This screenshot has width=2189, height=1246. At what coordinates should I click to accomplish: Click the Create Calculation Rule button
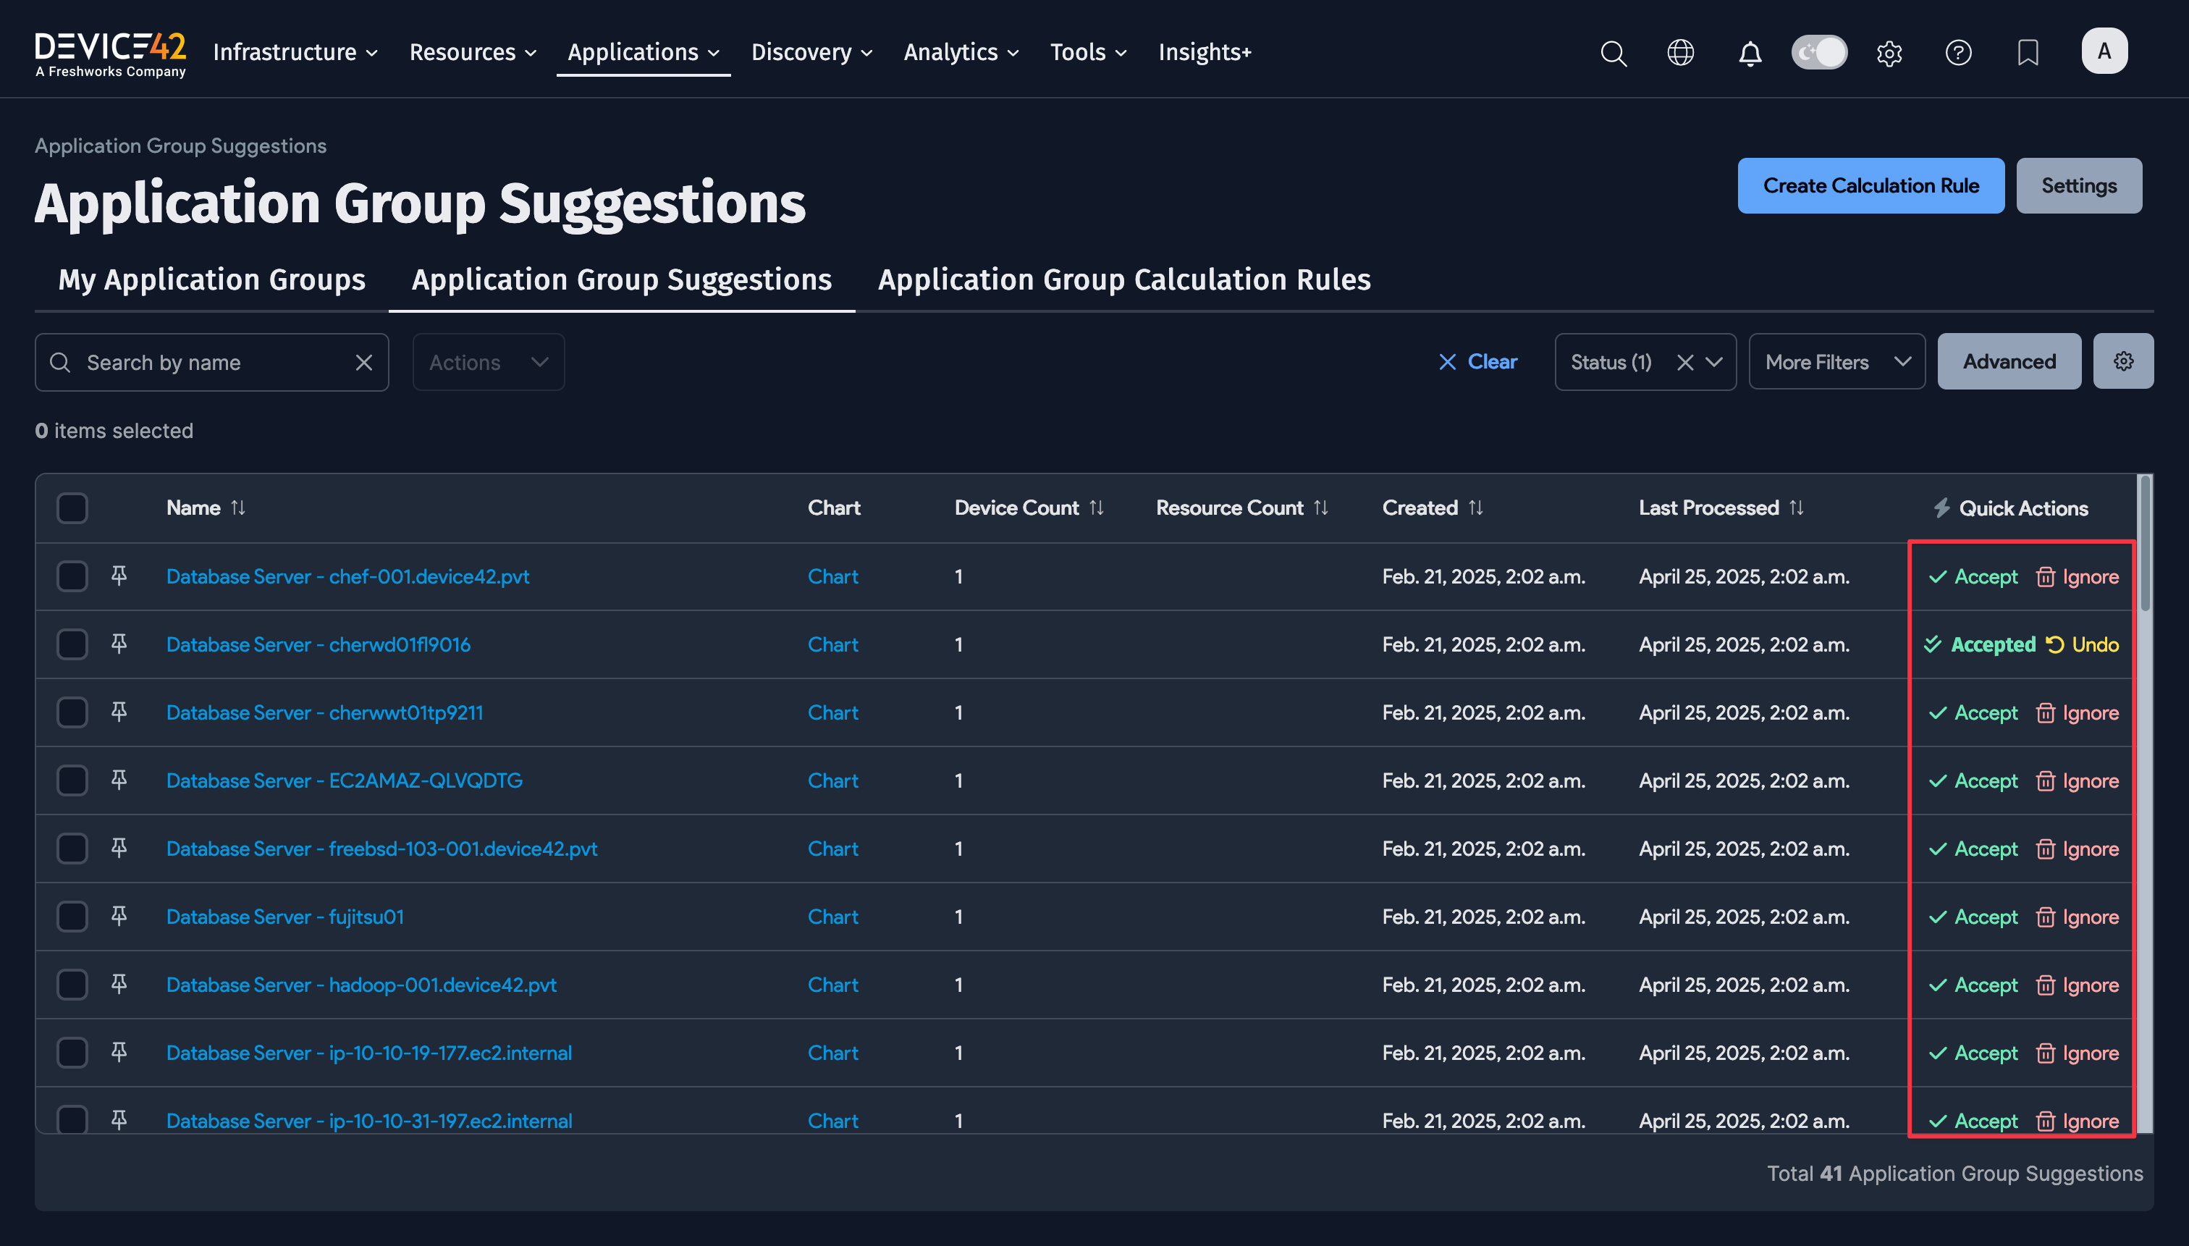[1870, 185]
